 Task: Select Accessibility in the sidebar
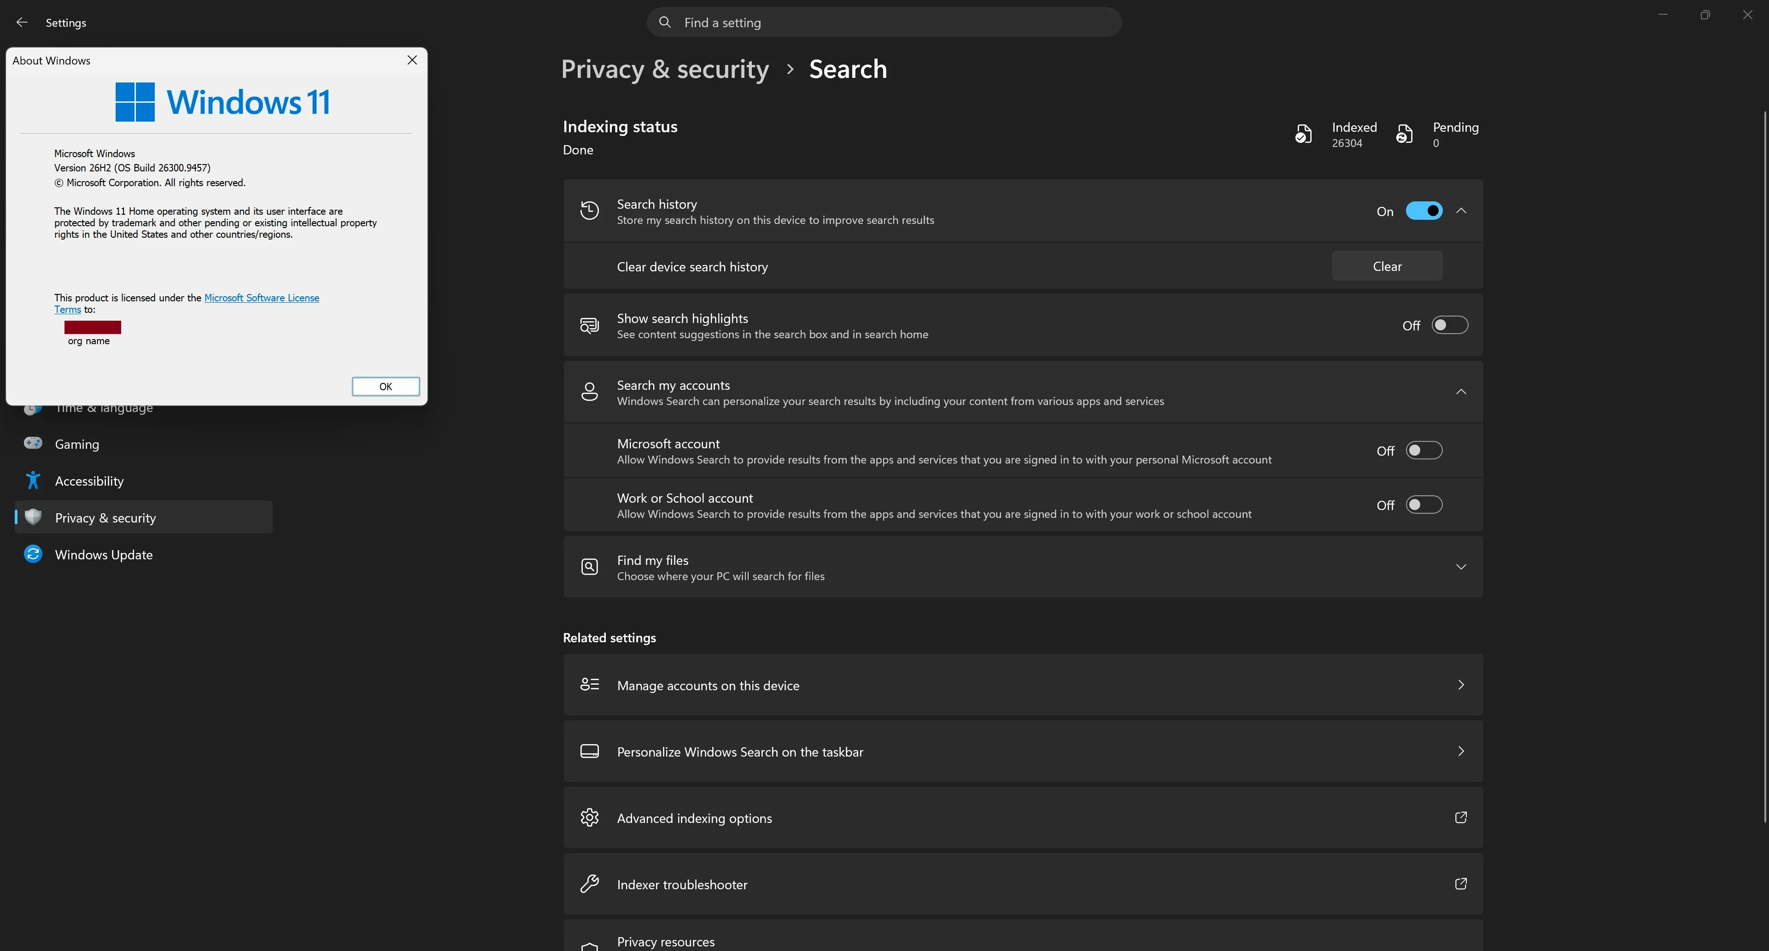coord(144,481)
